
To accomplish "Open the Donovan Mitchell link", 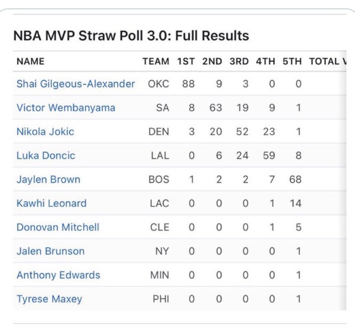I will pos(58,227).
